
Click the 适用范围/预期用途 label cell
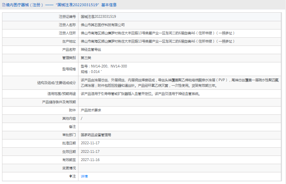coord(40,94)
